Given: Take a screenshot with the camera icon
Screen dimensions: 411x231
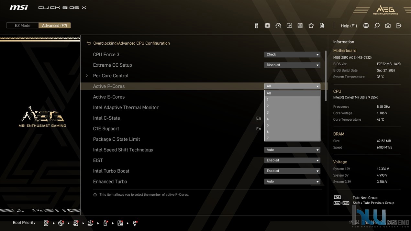Looking at the screenshot, I should click(x=388, y=26).
